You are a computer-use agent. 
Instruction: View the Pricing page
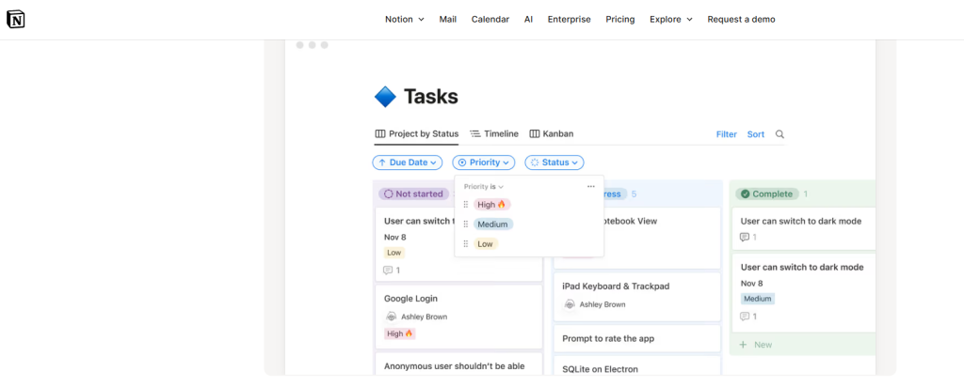coord(619,20)
